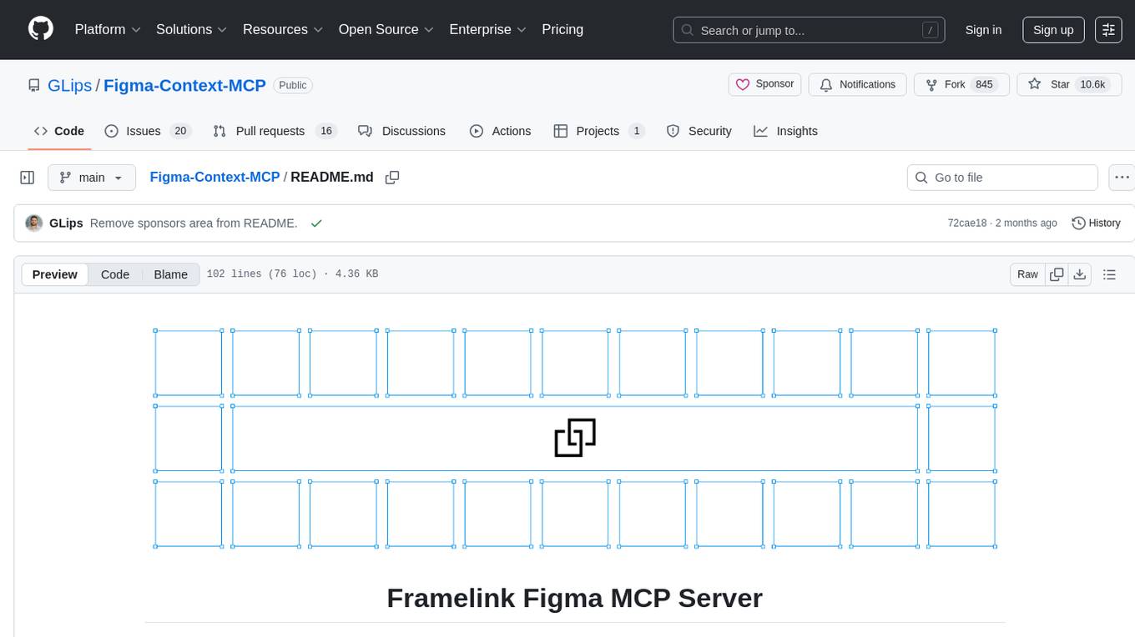
Task: Open the Insights tab
Action: 785,131
